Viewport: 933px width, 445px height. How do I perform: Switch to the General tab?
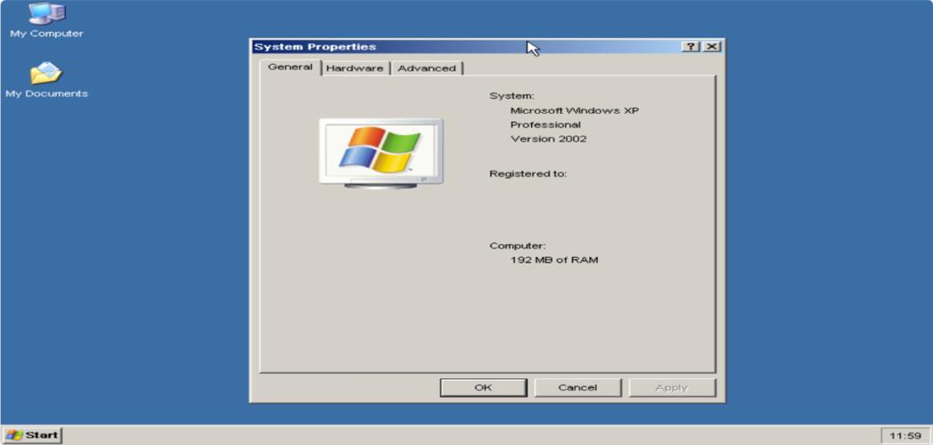click(x=291, y=67)
